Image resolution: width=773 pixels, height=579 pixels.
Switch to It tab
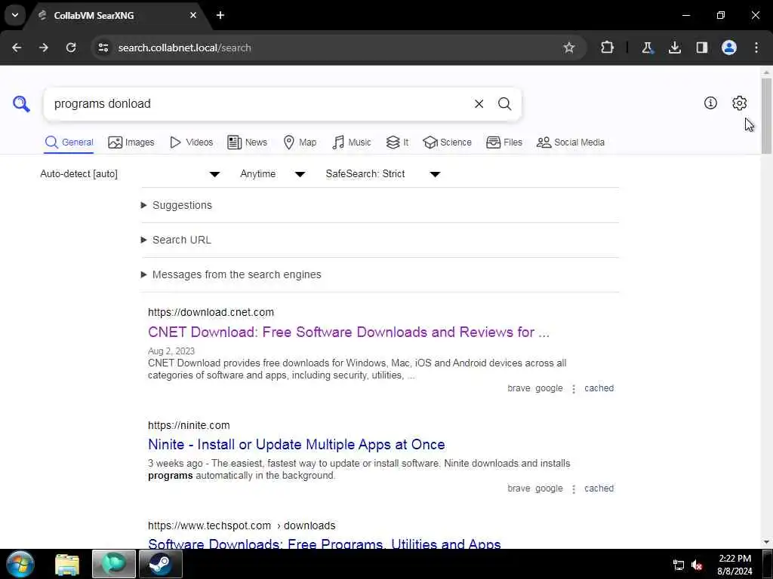click(397, 142)
